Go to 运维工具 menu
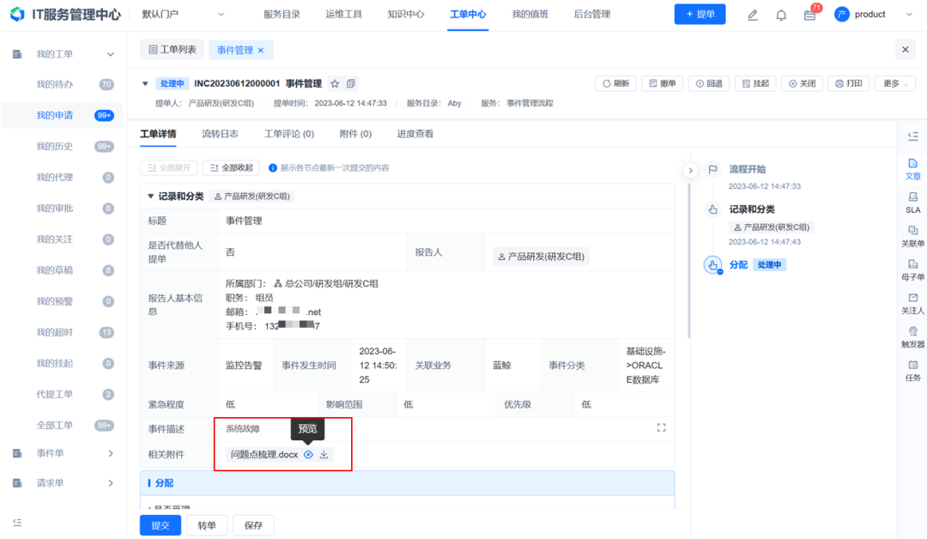The width and height of the screenshot is (927, 539). tap(343, 15)
